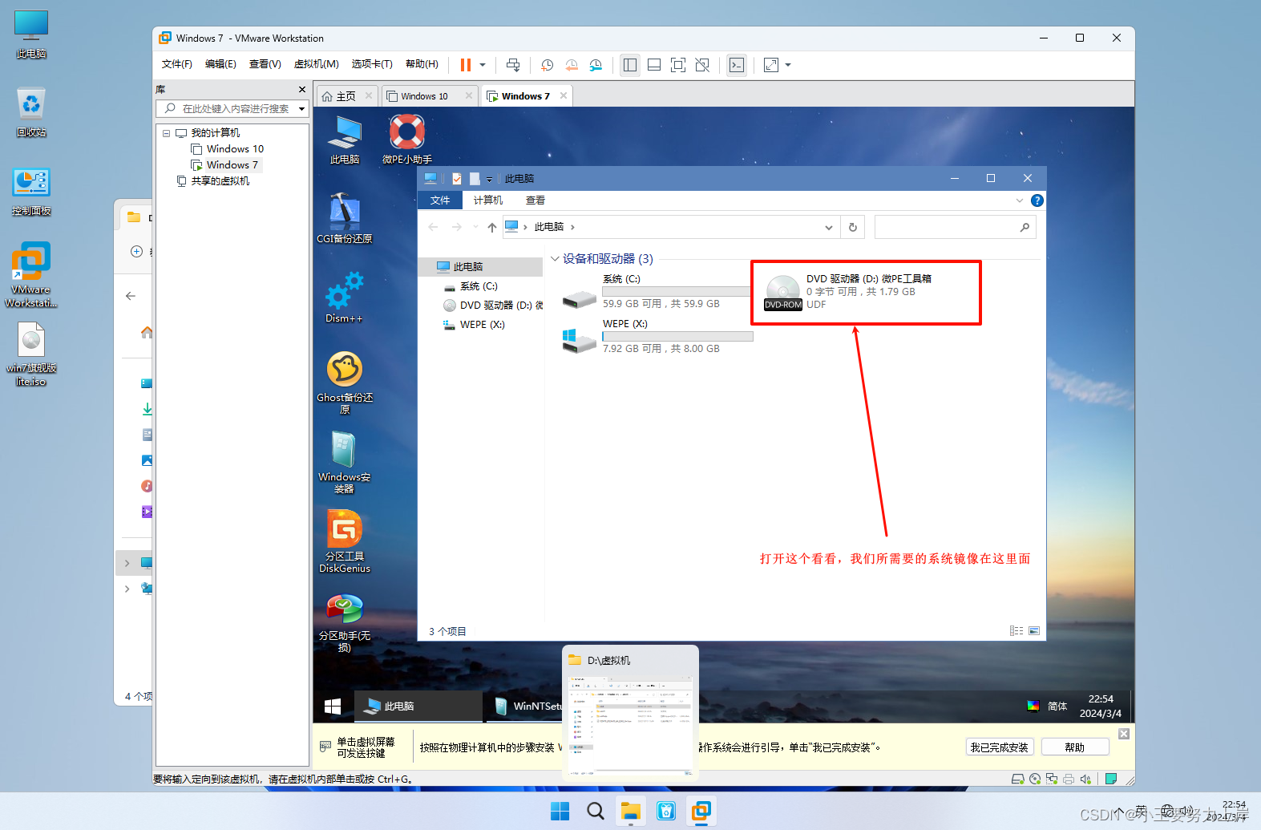Select the Ghost备份还原 desktop icon
This screenshot has width=1261, height=830.
pos(345,383)
